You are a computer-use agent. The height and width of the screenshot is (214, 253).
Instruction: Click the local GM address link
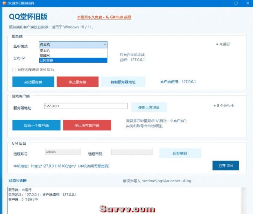click(61, 166)
